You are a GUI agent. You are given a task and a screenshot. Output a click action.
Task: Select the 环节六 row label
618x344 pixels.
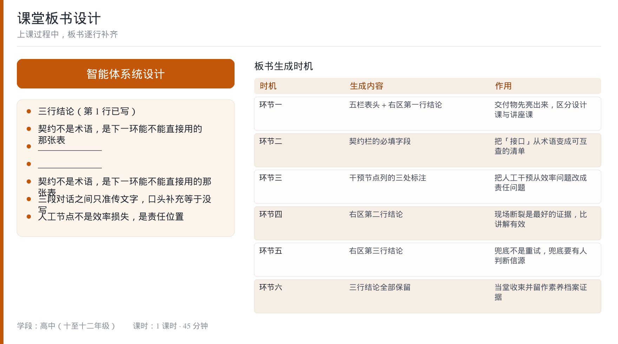[270, 287]
